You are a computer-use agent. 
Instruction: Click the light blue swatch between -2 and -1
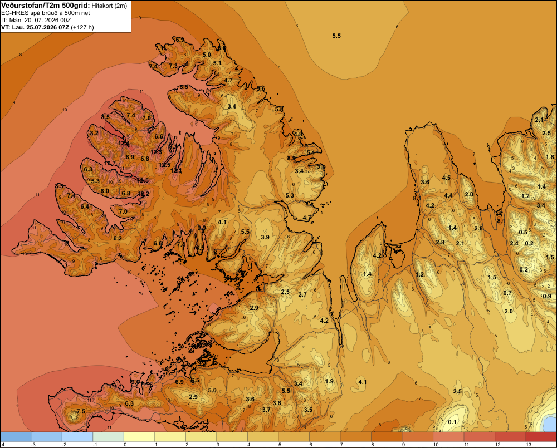click(x=77, y=437)
